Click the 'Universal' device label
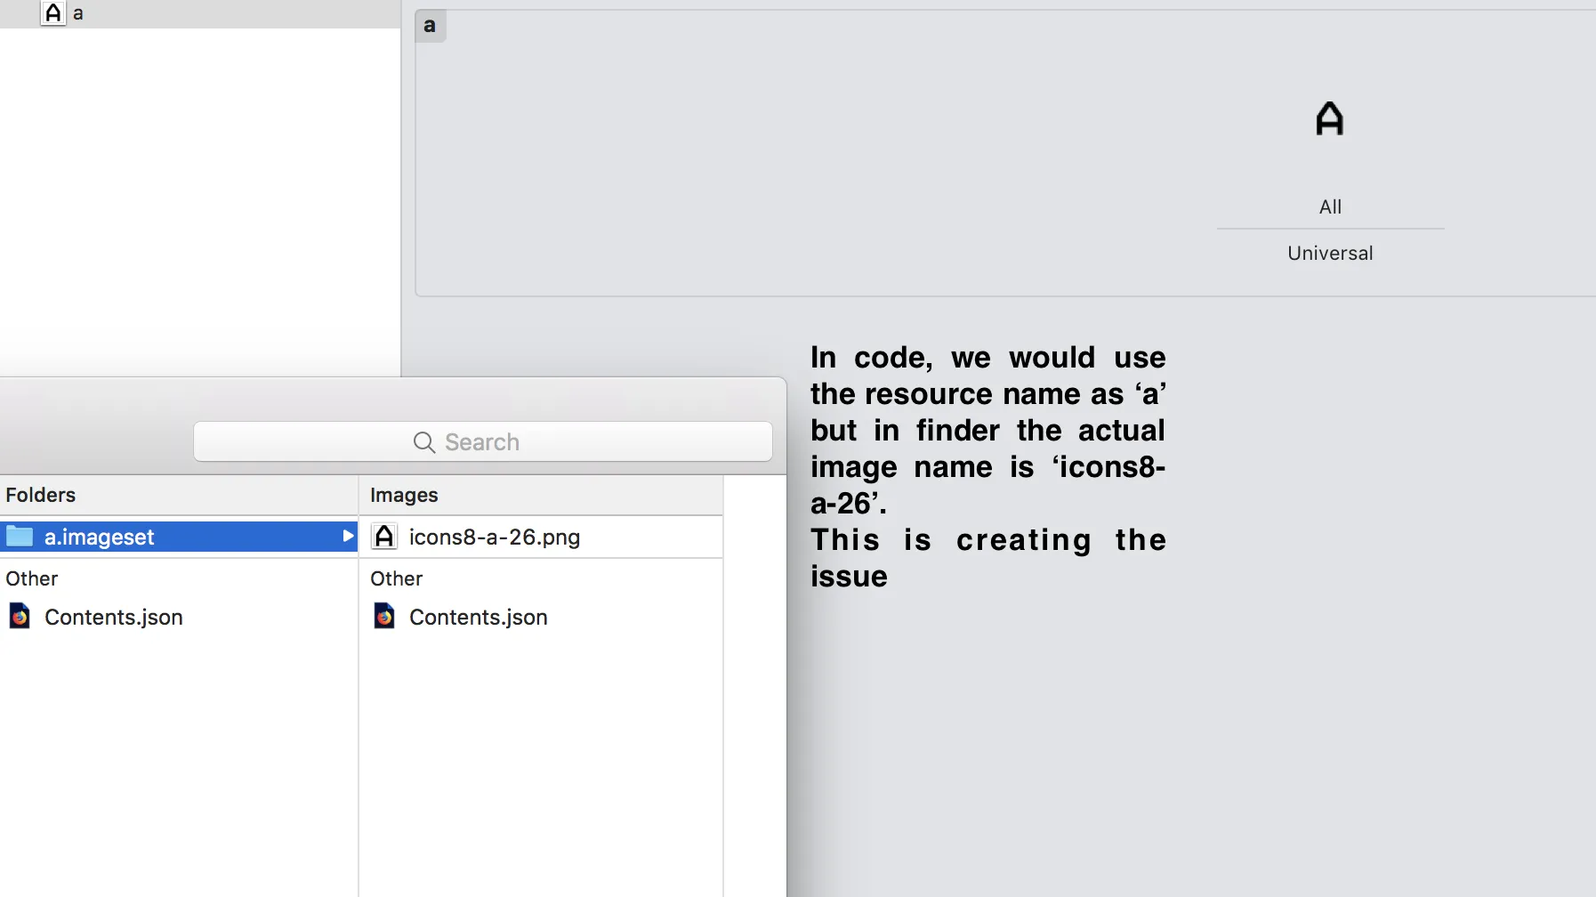 (1330, 253)
